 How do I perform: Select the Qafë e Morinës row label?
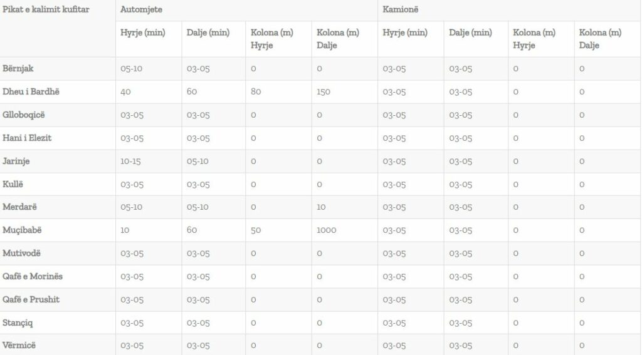(33, 277)
